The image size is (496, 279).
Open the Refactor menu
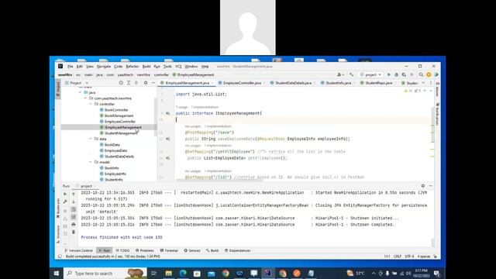click(x=133, y=67)
